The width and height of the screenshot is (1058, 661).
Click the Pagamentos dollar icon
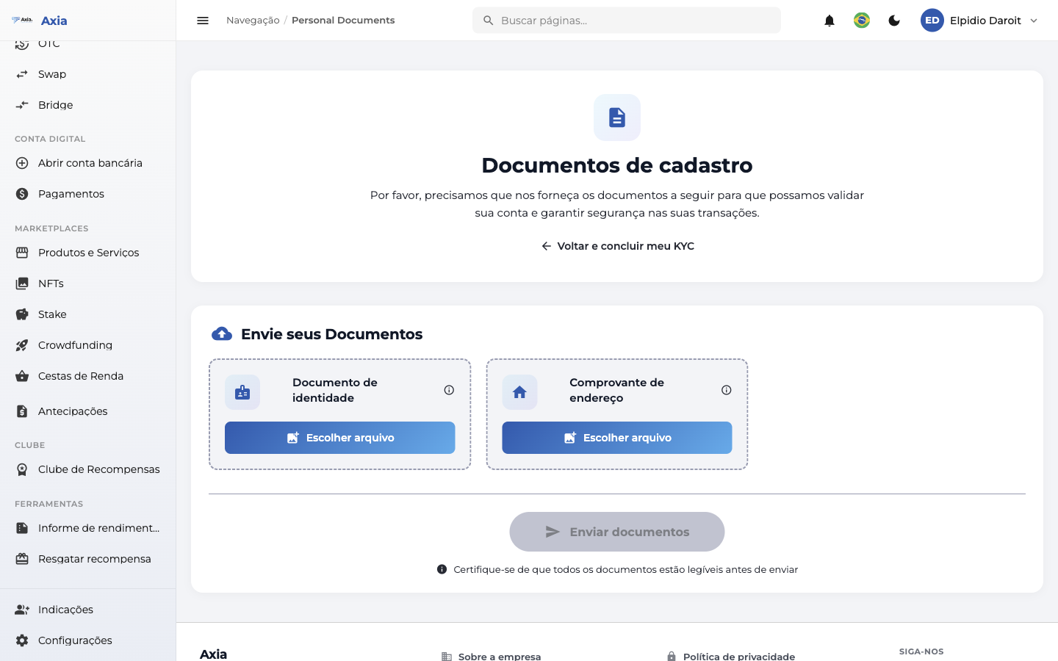[x=22, y=194]
